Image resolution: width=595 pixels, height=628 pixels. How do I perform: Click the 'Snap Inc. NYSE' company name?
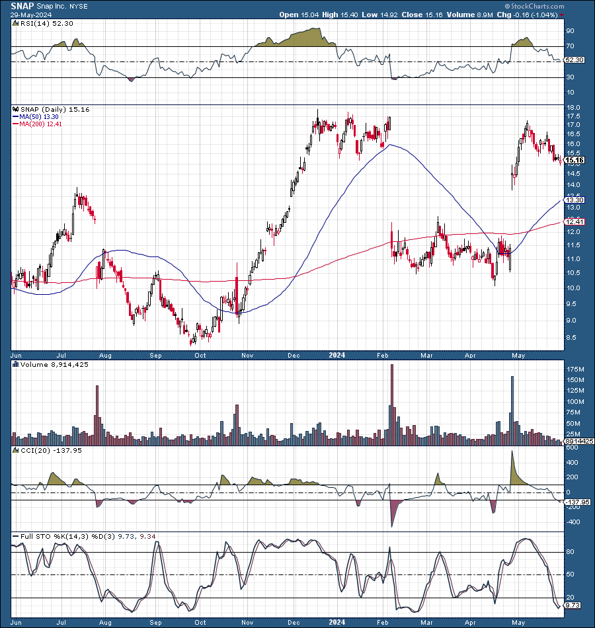tap(62, 7)
